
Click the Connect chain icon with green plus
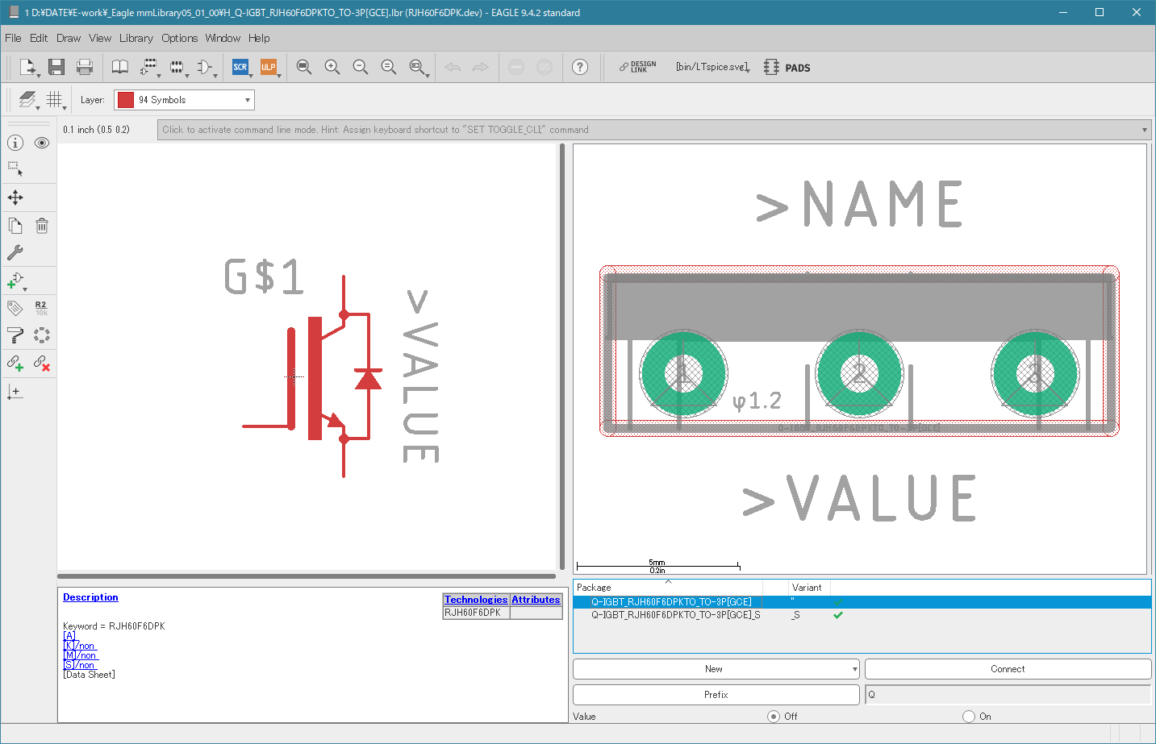click(15, 363)
